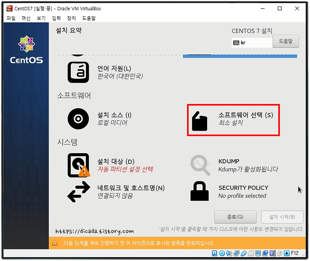Open the 머신 menu
Viewport: 310px width, 261px height.
coord(26,18)
